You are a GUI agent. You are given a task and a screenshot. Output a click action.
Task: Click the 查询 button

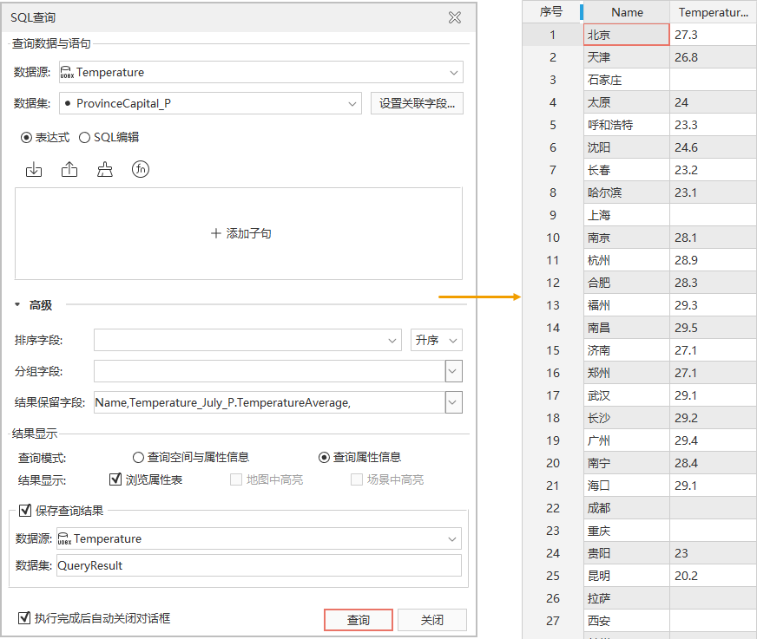click(x=358, y=620)
